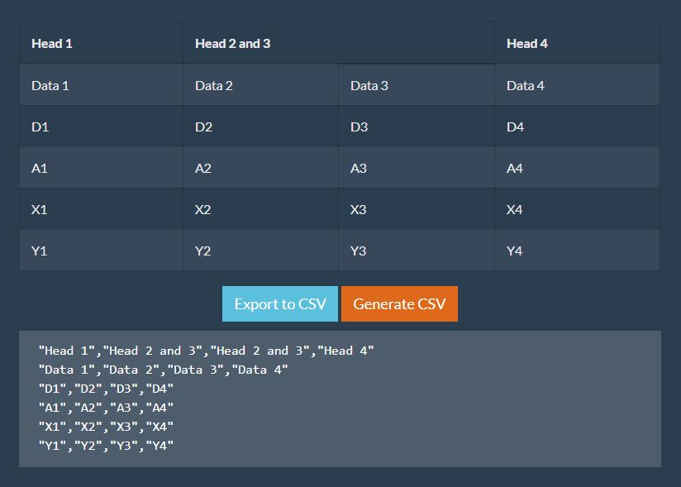Click the CSV header line in output
The image size is (681, 487).
tap(206, 351)
